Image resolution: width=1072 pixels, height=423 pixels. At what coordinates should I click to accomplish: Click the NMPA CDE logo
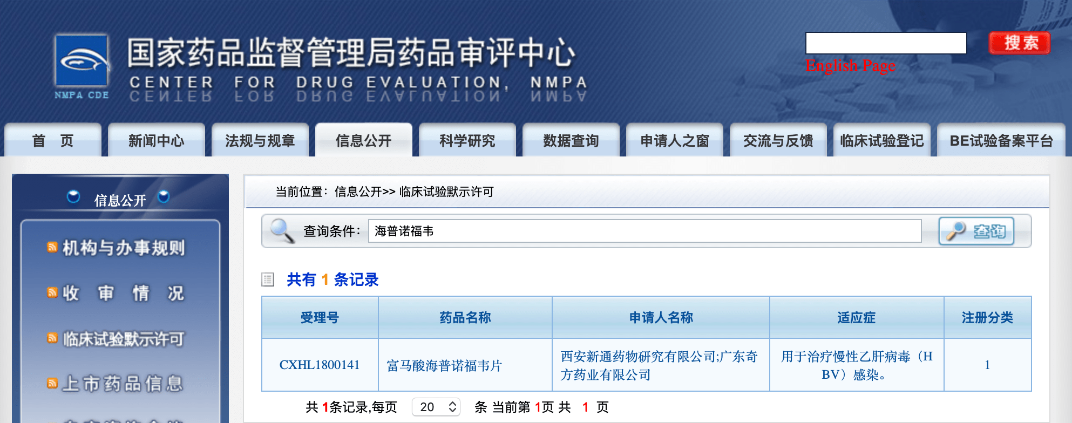pos(82,66)
